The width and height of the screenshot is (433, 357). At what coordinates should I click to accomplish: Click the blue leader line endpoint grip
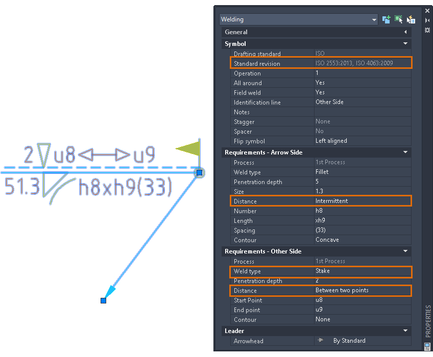pos(103,300)
